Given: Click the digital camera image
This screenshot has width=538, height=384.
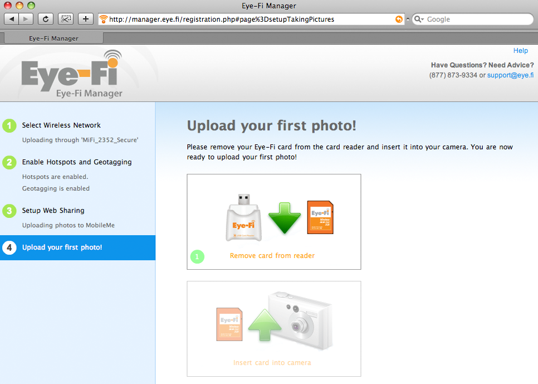Looking at the screenshot, I should (x=301, y=320).
